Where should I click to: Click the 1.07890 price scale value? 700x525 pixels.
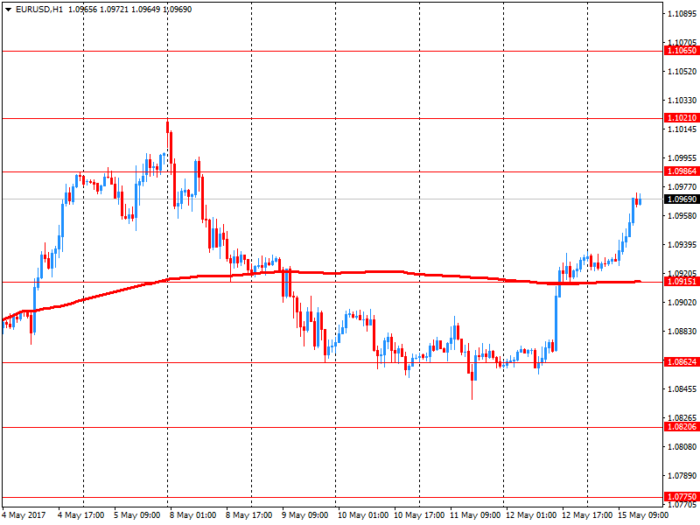[x=682, y=476]
